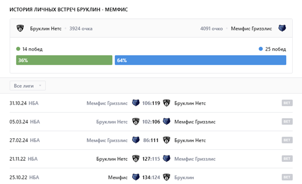Click Бруклин Нетс in the 27.02.24 row
Viewport: 302px width, 184px height.
tap(190, 141)
